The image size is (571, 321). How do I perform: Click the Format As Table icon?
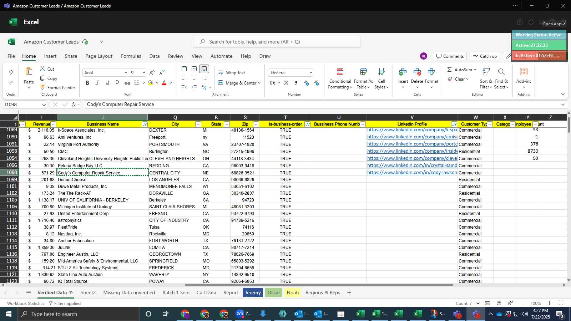click(x=363, y=72)
